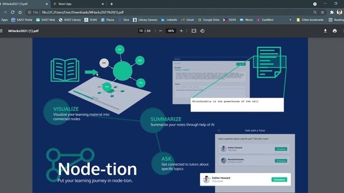Image resolution: width=344 pixels, height=193 pixels.
Task: Click the MHacks2021 (1).pdf title in the viewer
Action: 23,31
